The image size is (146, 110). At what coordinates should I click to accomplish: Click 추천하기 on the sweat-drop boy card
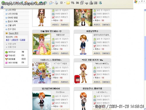97,53
